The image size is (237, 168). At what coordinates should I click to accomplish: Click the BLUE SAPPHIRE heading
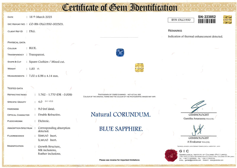(x=121, y=129)
